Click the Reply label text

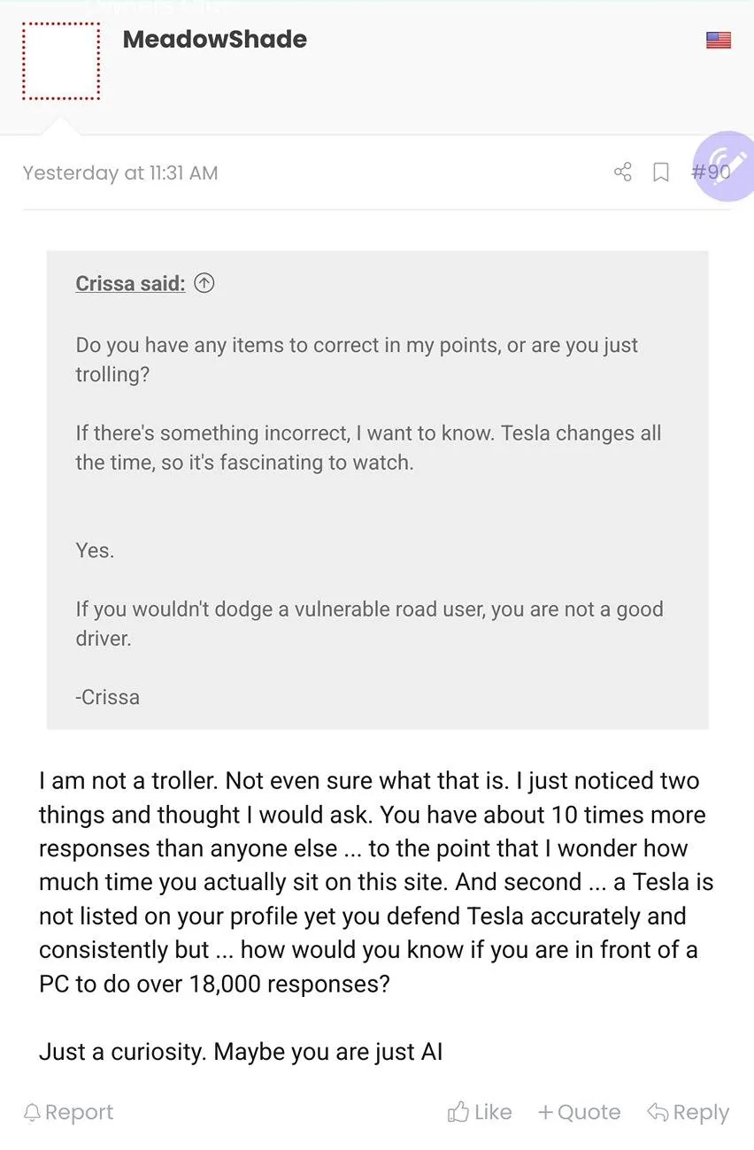pos(701,1113)
